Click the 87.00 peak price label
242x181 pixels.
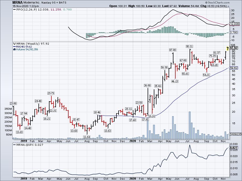point(173,50)
